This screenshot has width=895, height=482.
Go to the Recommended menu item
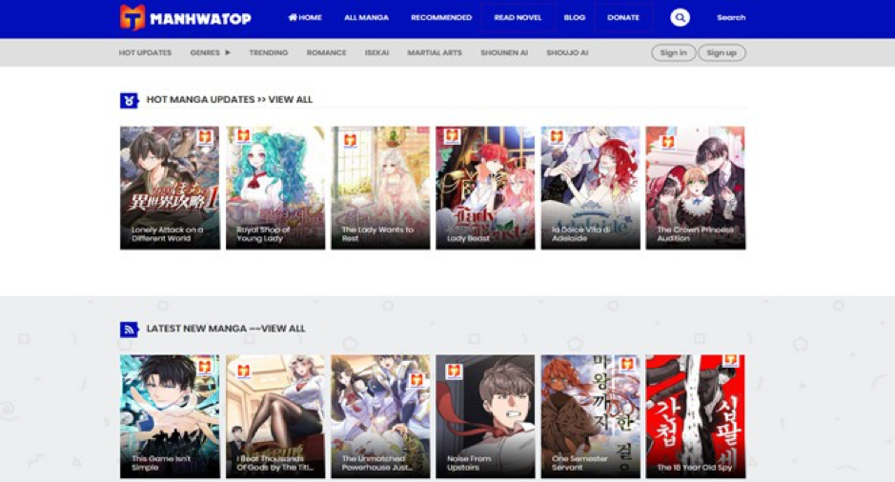point(441,17)
